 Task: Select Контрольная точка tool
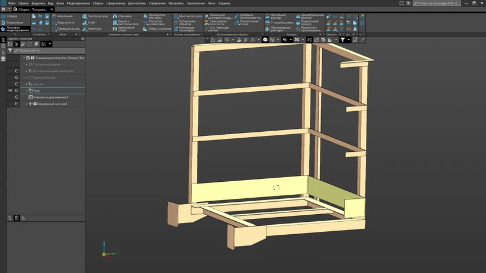click(x=246, y=22)
